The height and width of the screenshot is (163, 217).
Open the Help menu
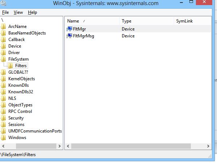pos(32,12)
